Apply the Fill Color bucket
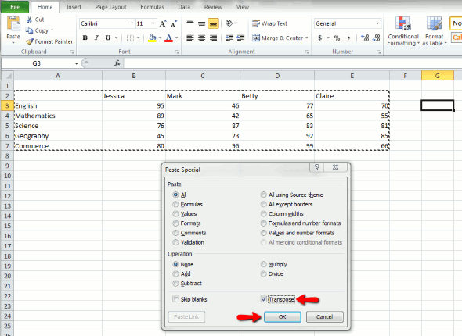This screenshot has width=462, height=336. coord(152,38)
